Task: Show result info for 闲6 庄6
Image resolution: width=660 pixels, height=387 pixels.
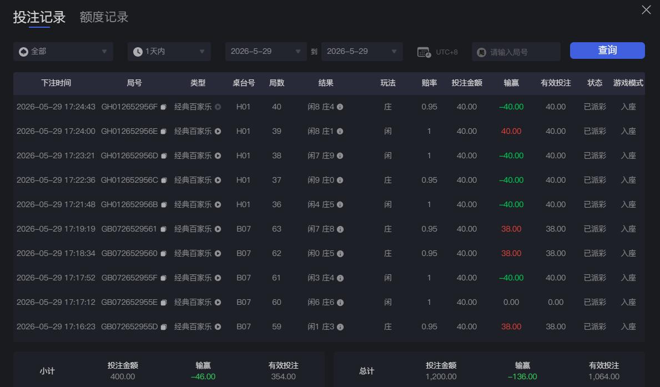Action: (340, 303)
